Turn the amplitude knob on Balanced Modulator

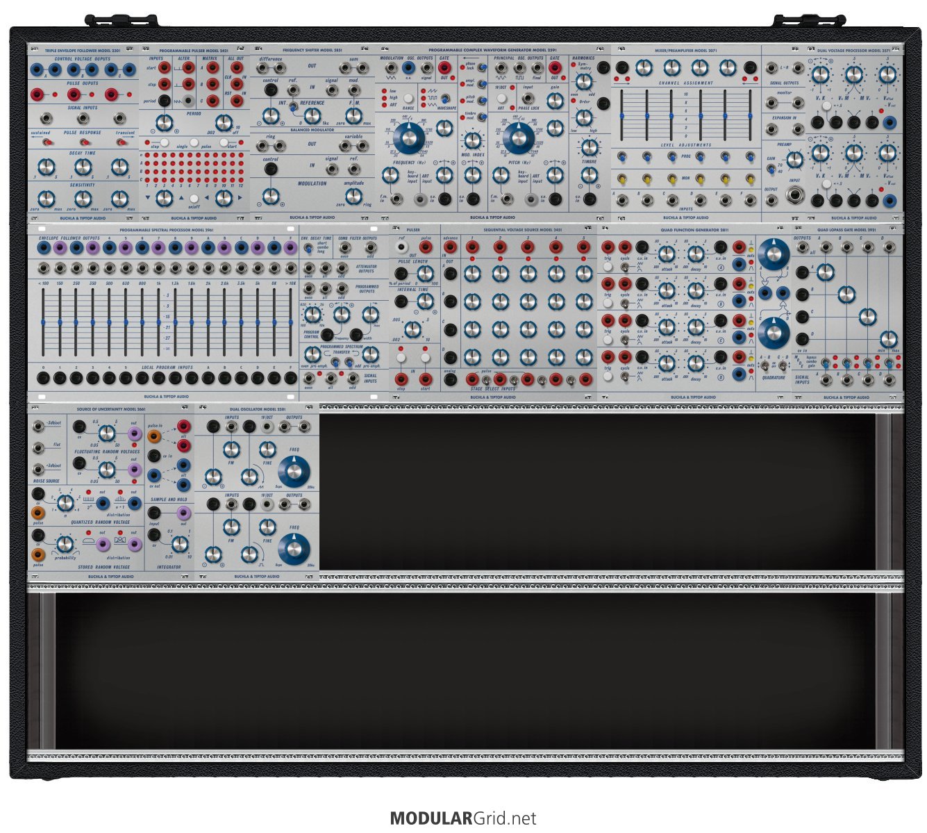pos(353,197)
